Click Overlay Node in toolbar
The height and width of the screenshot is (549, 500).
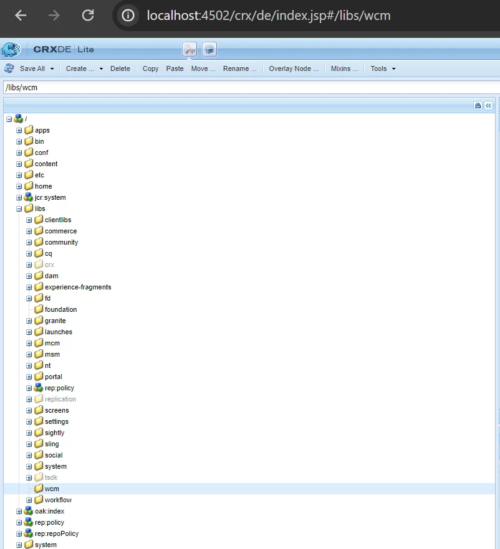tap(294, 68)
